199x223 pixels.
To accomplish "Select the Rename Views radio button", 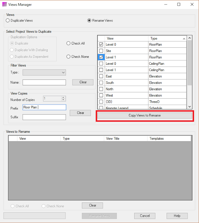I will 89,21.
